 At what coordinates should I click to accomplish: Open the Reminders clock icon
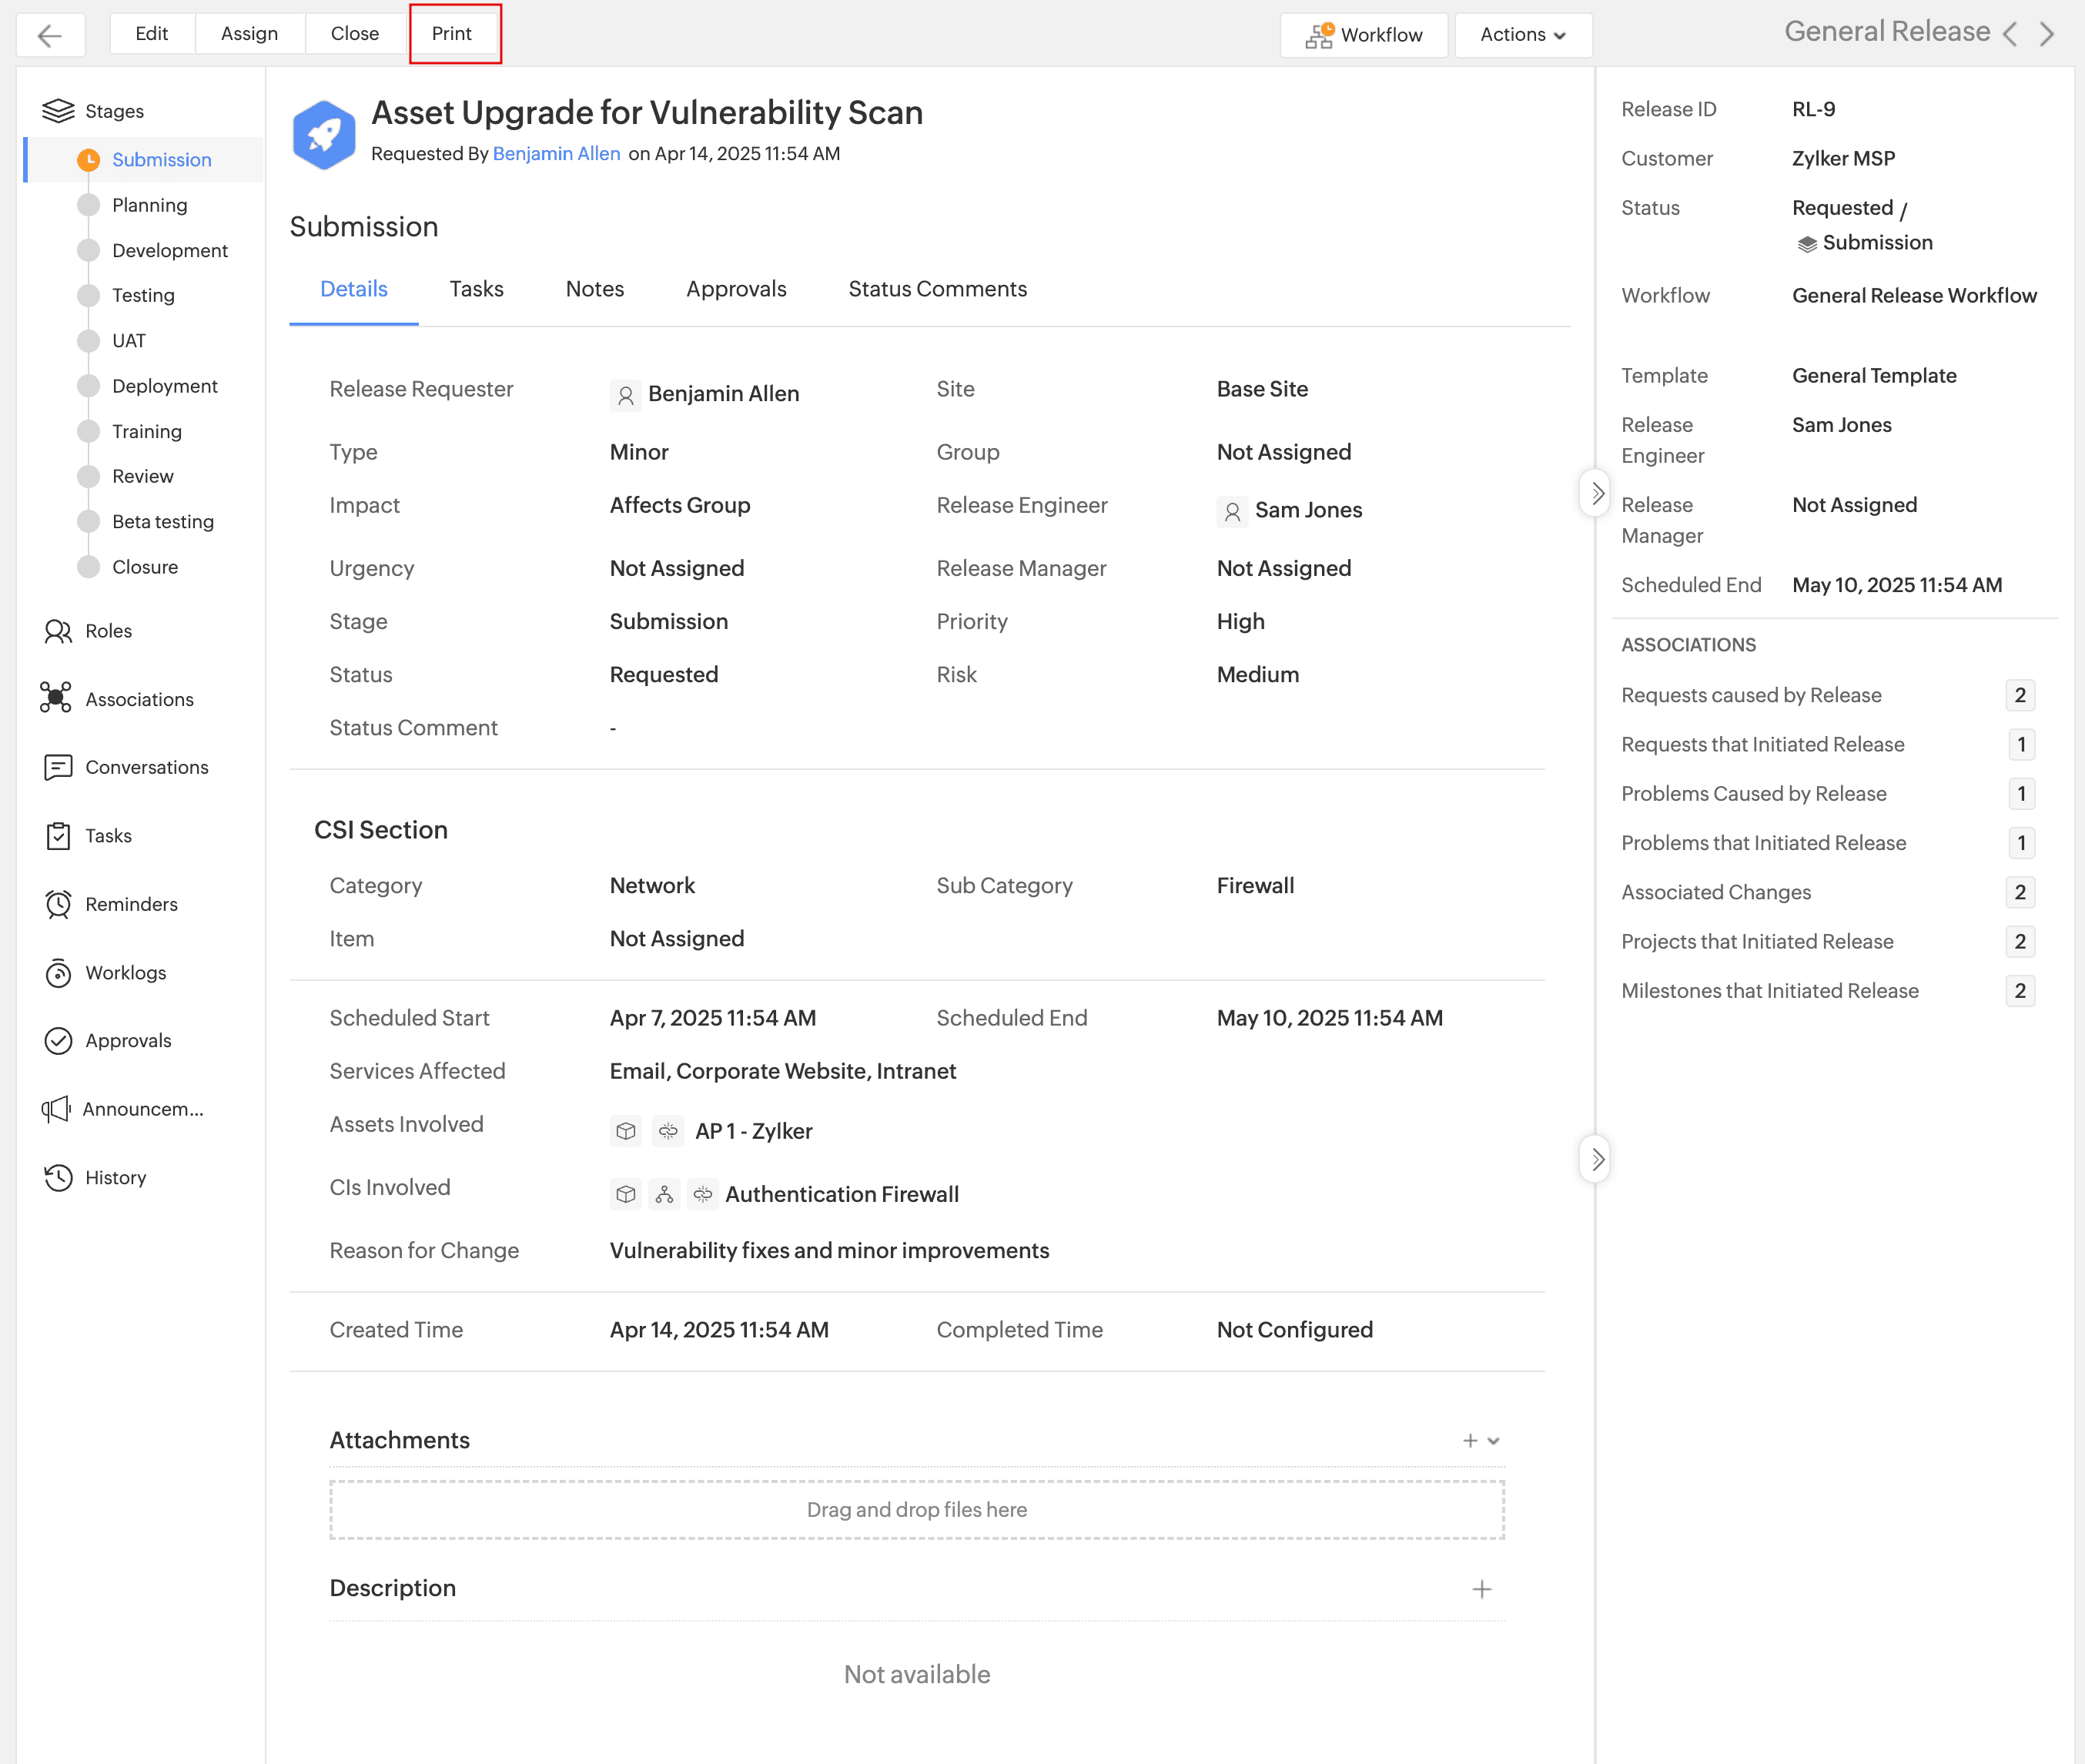click(58, 904)
